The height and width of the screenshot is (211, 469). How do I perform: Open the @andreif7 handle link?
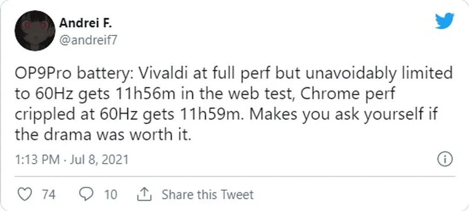coord(88,40)
